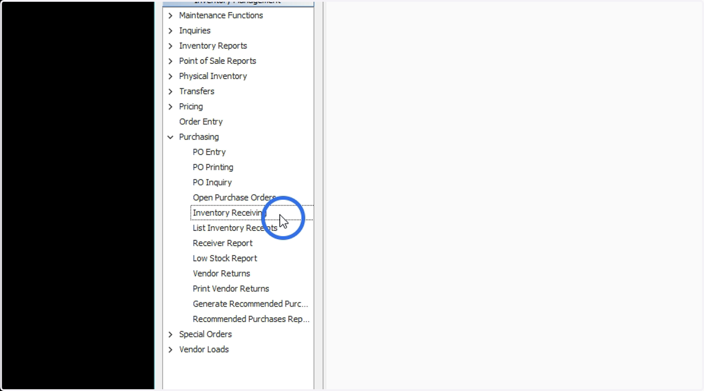This screenshot has width=704, height=391.
Task: Expand Point of Sale Reports node
Action: (x=171, y=61)
